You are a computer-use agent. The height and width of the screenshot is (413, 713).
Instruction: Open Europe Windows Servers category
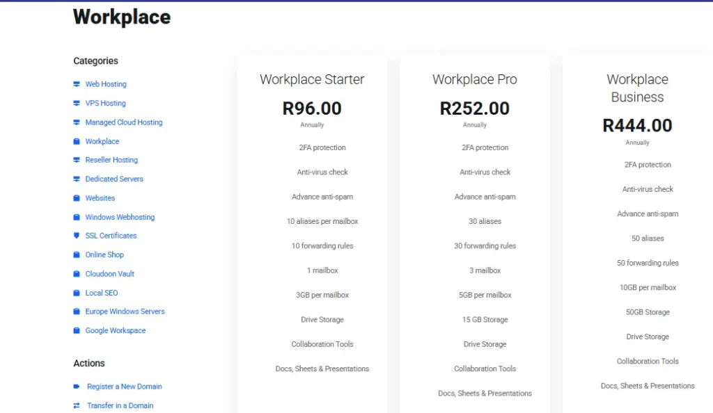[x=124, y=311]
